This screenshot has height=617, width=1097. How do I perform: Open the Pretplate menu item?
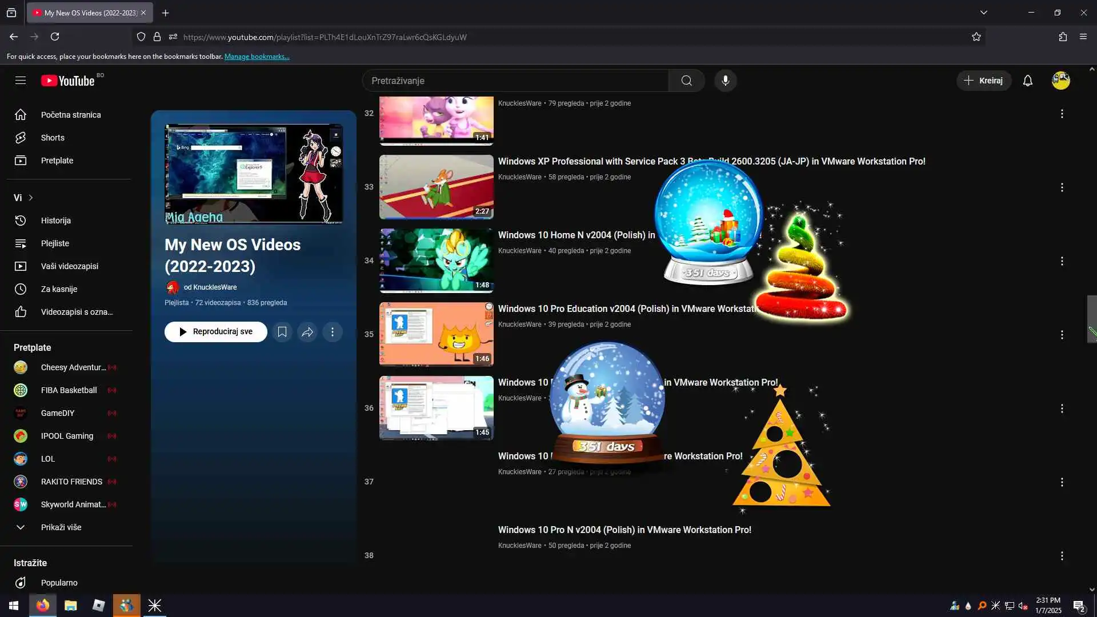(57, 161)
